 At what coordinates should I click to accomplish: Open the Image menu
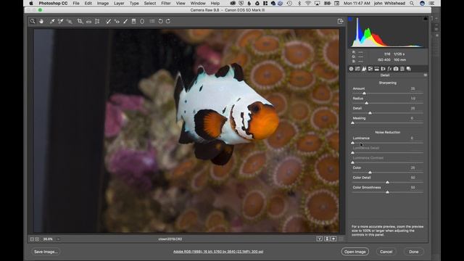103,3
